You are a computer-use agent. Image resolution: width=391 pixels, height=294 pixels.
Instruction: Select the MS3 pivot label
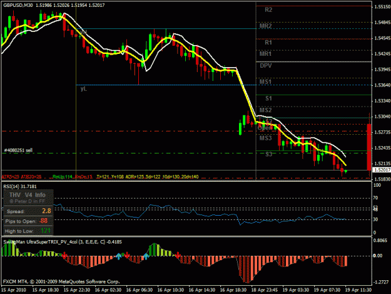(x=265, y=138)
